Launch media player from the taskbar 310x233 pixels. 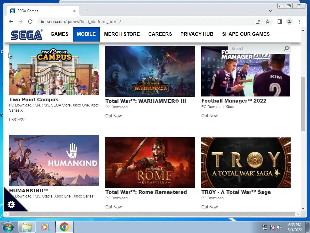45,227
